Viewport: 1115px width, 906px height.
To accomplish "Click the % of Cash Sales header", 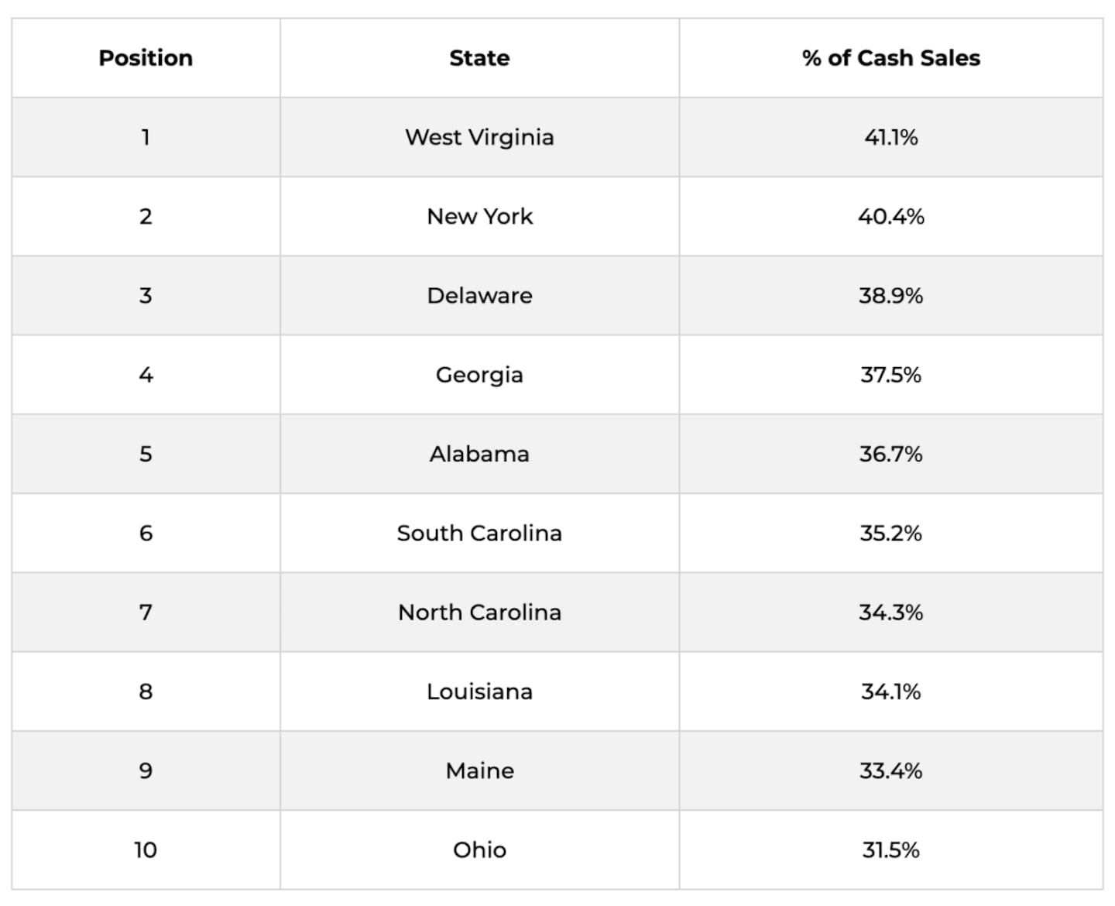I will pos(890,58).
